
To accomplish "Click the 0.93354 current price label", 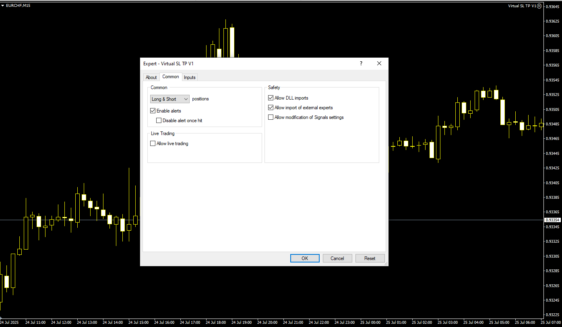I will point(552,220).
